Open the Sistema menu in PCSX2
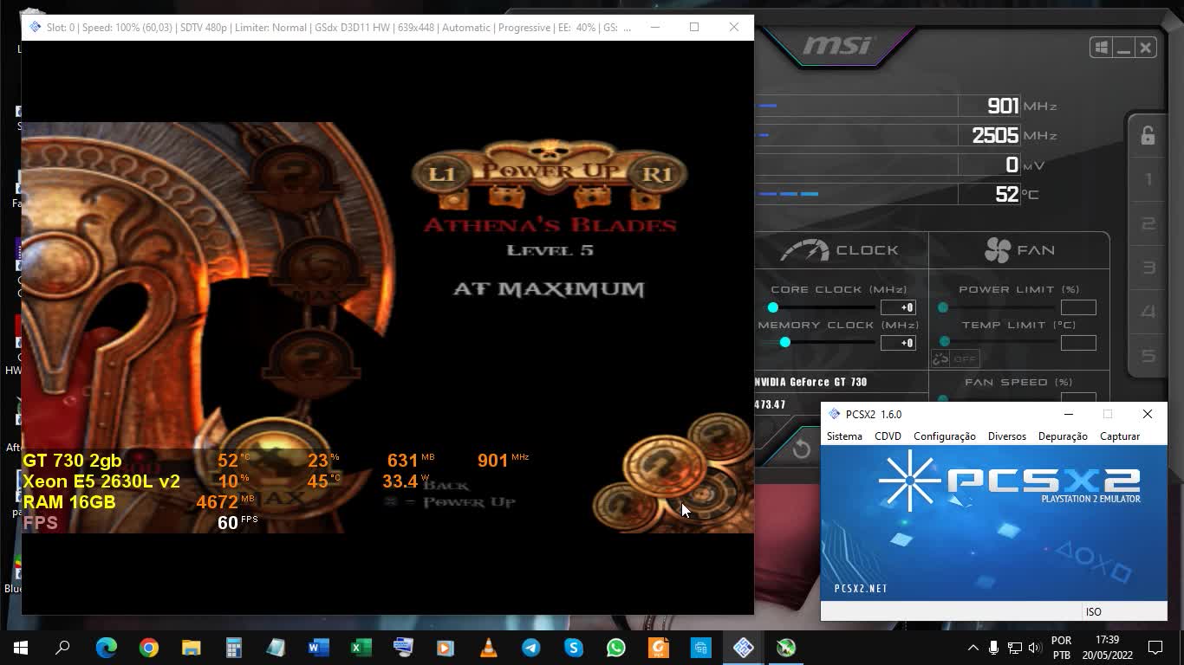Image resolution: width=1184 pixels, height=665 pixels. point(844,436)
